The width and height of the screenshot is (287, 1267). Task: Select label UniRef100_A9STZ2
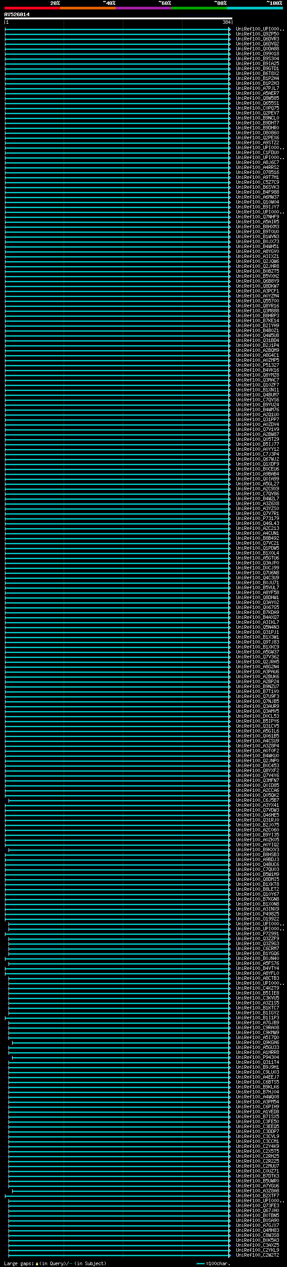click(x=257, y=143)
